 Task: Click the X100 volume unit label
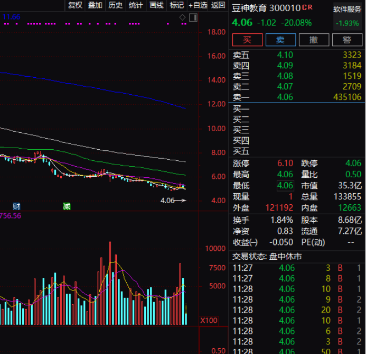[208, 321]
